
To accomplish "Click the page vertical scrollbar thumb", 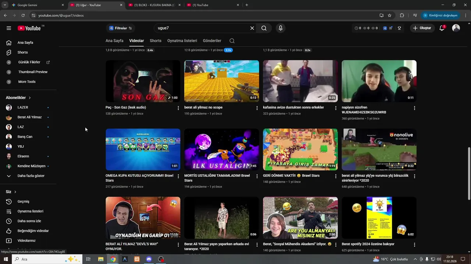I will pyautogui.click(x=469, y=173).
